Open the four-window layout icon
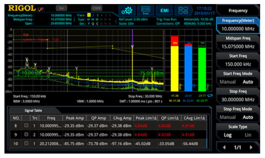Image resolution: width=265 pixels, height=158 pixels. [183, 10]
